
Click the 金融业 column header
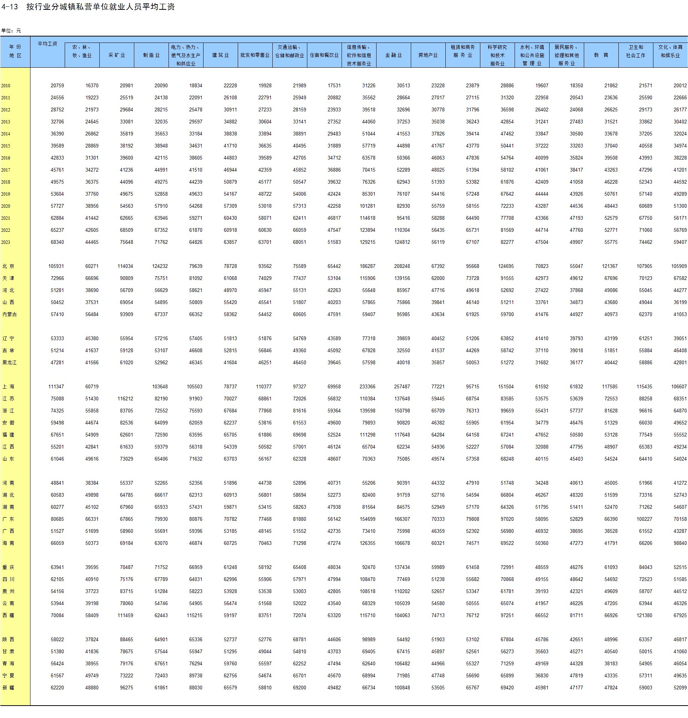coord(393,55)
